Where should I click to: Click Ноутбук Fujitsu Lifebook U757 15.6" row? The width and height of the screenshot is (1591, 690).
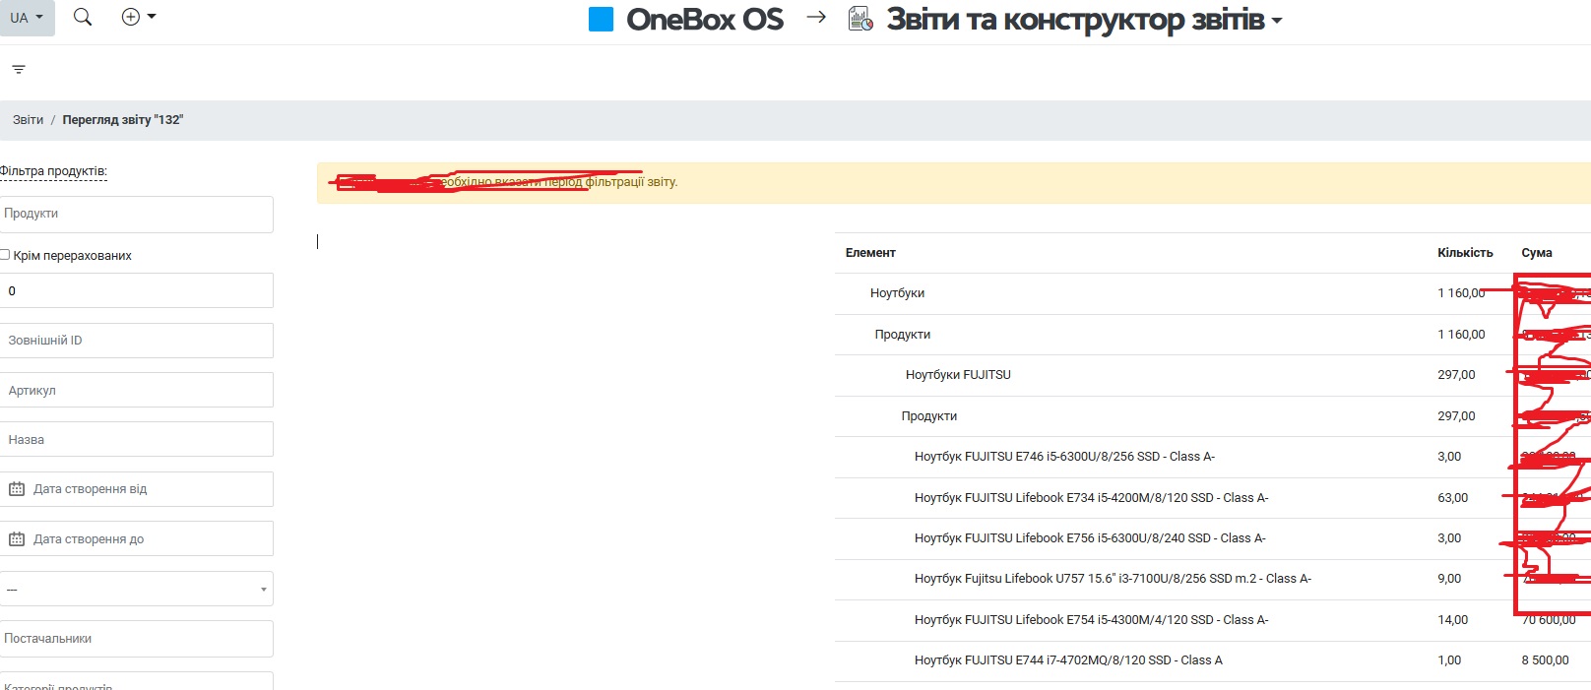[x=1213, y=579]
